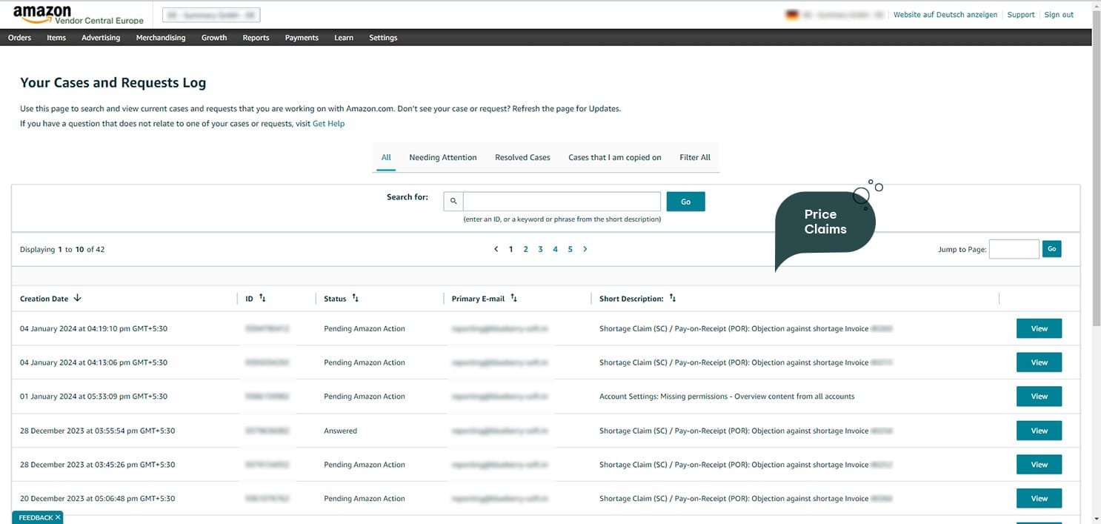Go to previous page chevron
1101x524 pixels.
pos(496,250)
